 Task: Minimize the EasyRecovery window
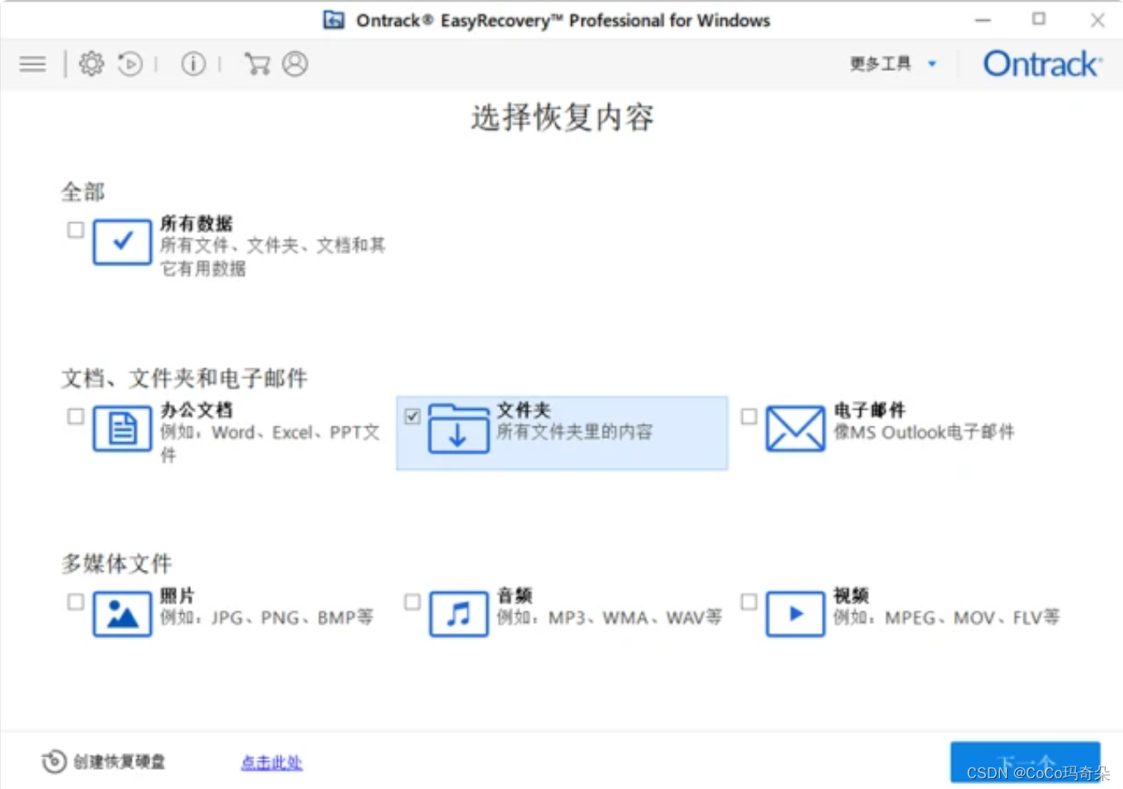click(984, 20)
